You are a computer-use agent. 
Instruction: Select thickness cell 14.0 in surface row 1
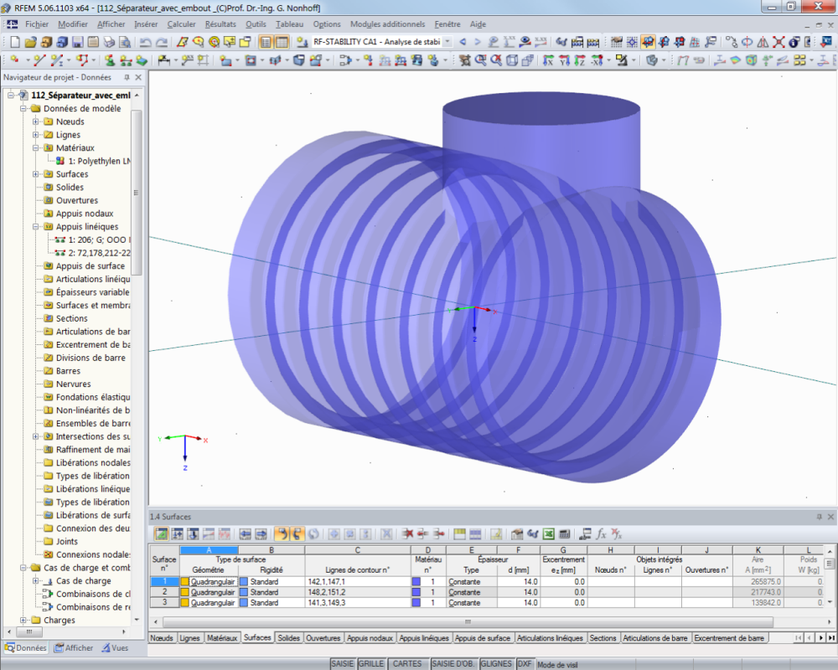tap(519, 581)
